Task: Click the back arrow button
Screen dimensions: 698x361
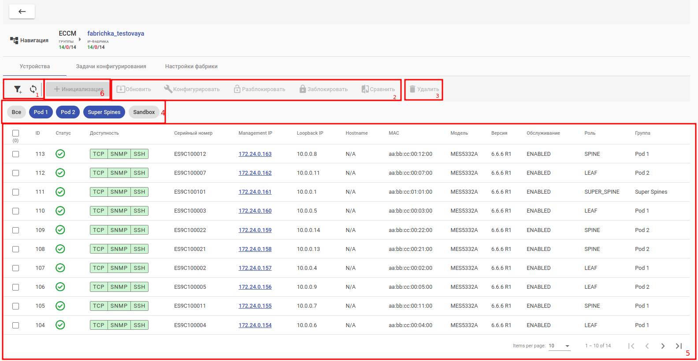Action: (x=22, y=11)
